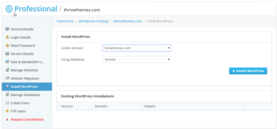Screen dimensions: 277x129
Task: Go to Client Area breadcrumb link
Action: (x=65, y=21)
